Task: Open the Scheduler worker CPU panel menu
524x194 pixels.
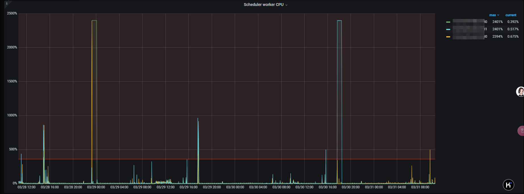Action: point(263,5)
